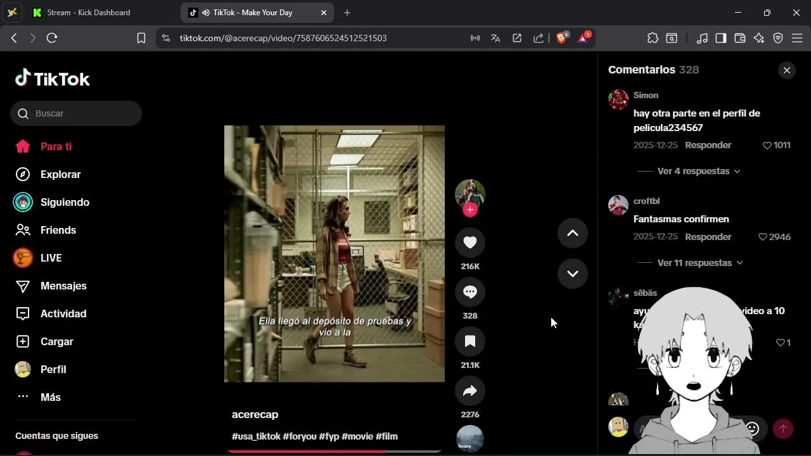Open the emoji picker in comment box
Viewport: 811px width, 456px height.
pos(753,429)
